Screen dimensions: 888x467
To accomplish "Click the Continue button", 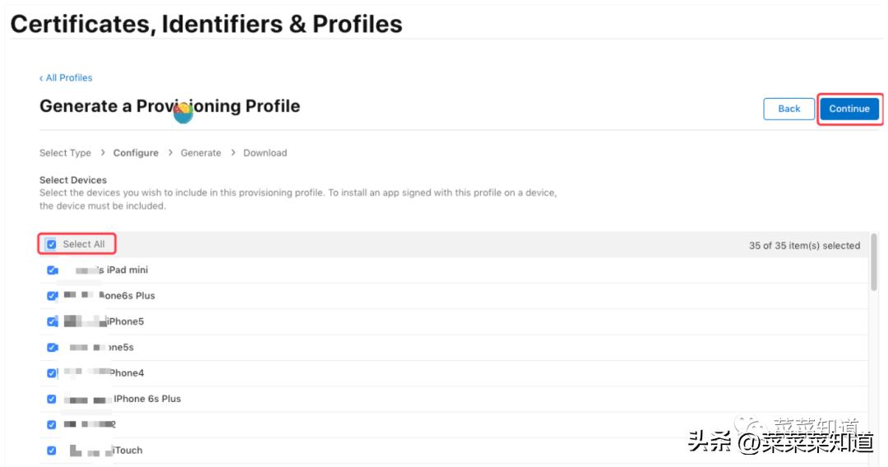I will 849,109.
